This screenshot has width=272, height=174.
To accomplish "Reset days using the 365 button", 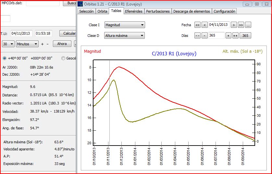I will click(245, 36).
